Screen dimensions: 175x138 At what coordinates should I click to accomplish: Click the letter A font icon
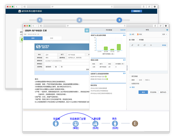coord(151,45)
